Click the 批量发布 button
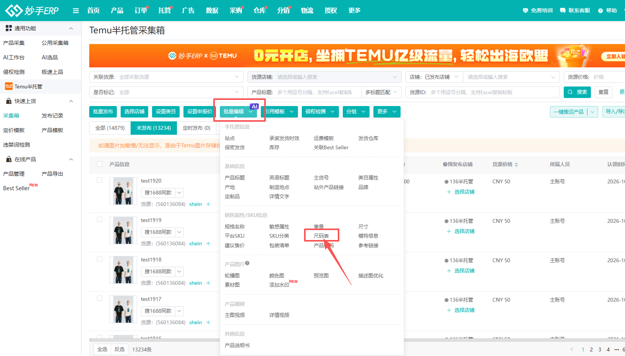Viewport: 625px width, 356px height. (x=103, y=111)
